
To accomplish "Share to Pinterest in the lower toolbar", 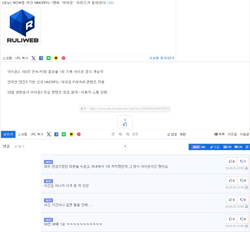I will pos(79,134).
